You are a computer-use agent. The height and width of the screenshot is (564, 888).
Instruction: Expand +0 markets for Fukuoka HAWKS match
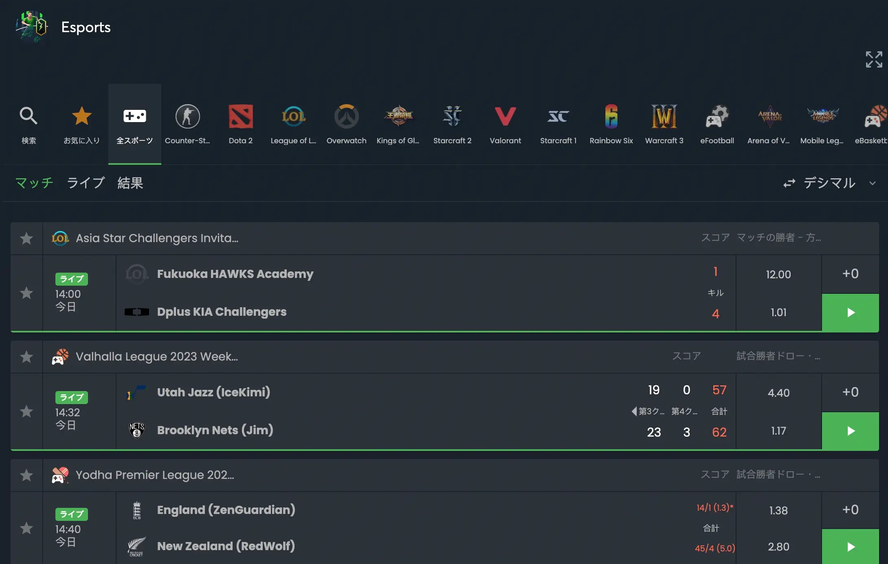(x=851, y=274)
